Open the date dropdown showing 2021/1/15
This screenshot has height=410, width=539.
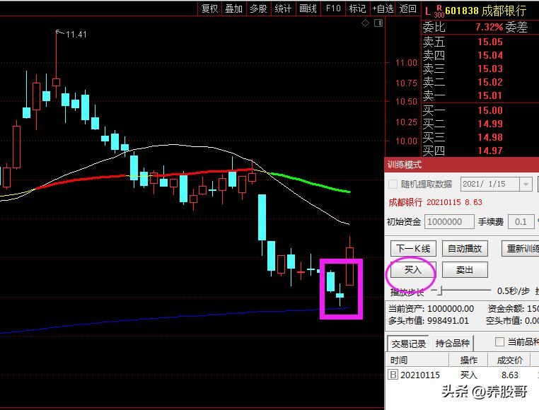pos(525,184)
